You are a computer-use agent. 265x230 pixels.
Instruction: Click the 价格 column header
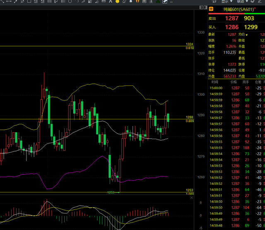[x=234, y=82]
